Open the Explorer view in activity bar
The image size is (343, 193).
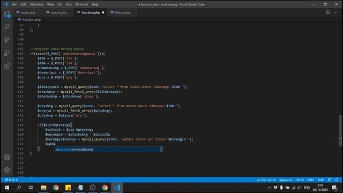coord(7,14)
